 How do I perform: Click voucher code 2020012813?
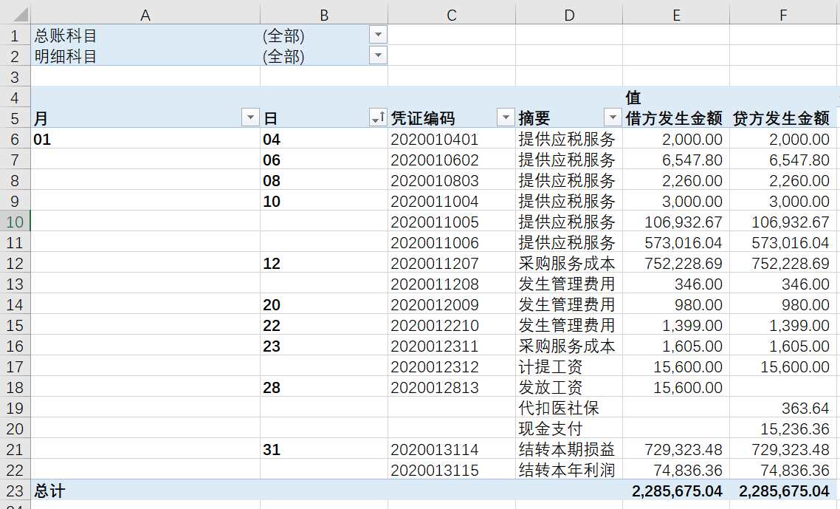click(x=452, y=387)
